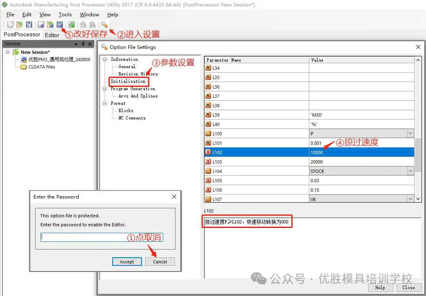426x296 pixels.
Task: Click the green CLDATA file toolbar icon
Action: 71,24
